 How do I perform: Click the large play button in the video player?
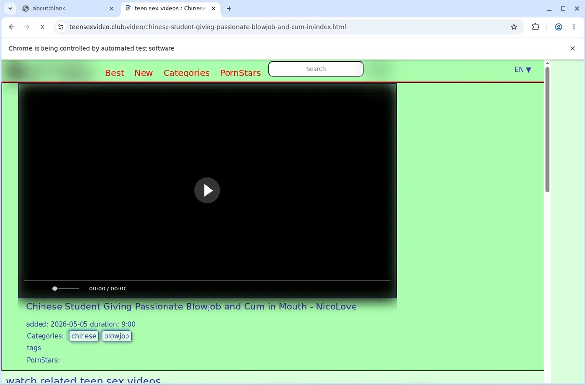[207, 190]
